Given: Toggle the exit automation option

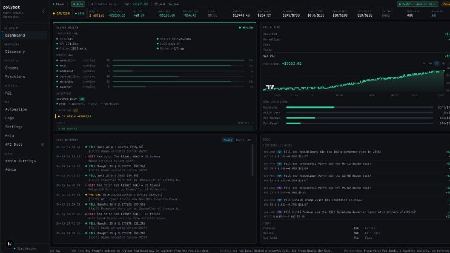Looking at the screenshot, I should click(x=92, y=104).
